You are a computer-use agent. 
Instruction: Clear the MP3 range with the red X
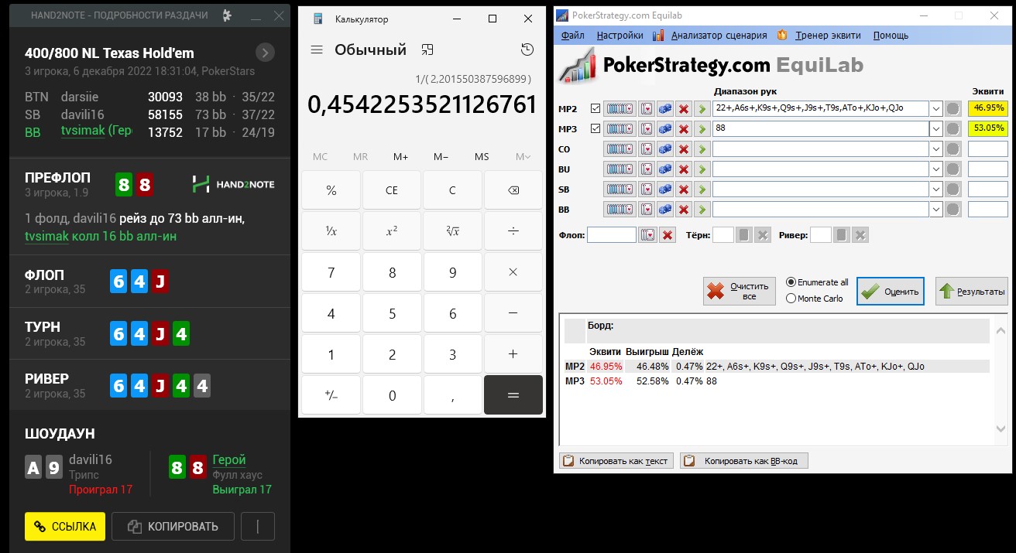click(684, 128)
